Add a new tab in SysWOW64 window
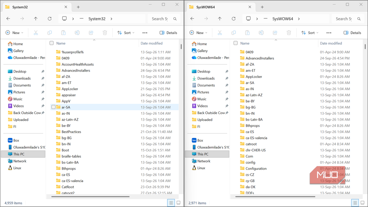The height and width of the screenshot is (207, 368). click(x=262, y=7)
